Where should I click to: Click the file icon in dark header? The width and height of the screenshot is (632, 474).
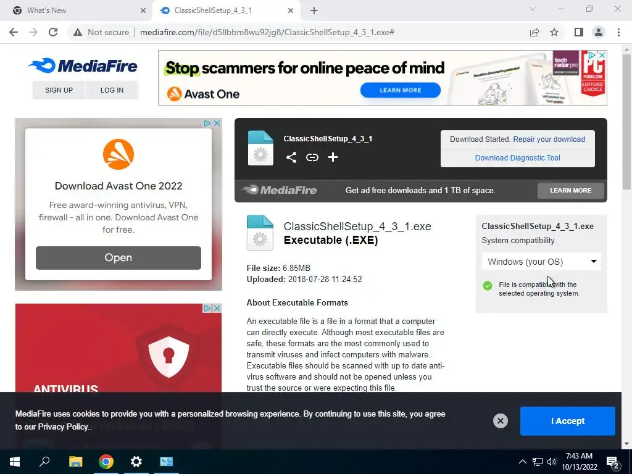[x=260, y=148]
